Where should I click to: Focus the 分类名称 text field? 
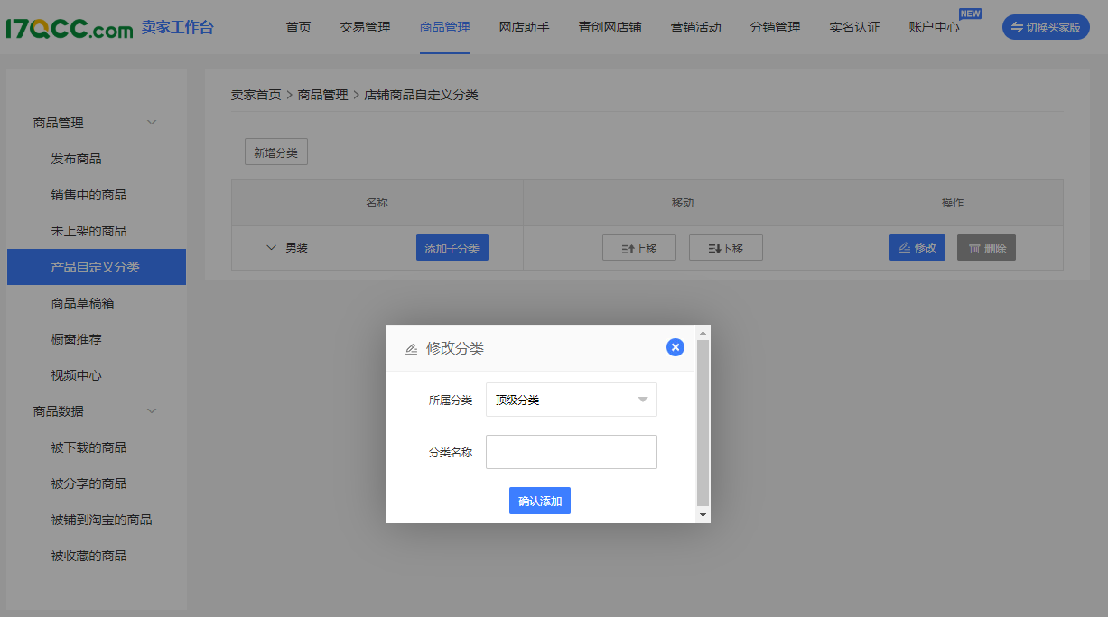point(571,453)
